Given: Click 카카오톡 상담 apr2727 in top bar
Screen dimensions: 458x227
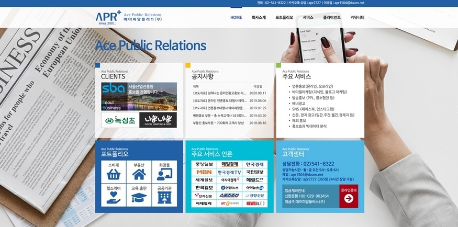Looking at the screenshot, I should pyautogui.click(x=305, y=3).
